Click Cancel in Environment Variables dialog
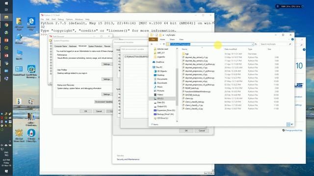The height and width of the screenshot is (176, 314). (202, 131)
